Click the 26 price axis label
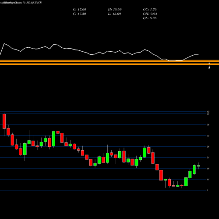 coord(208,147)
